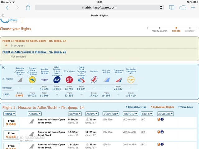Open new tab with plus icon
Viewport: 199px width, 149px height.
193,7
